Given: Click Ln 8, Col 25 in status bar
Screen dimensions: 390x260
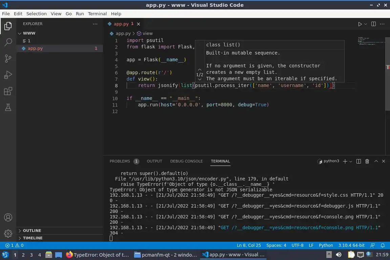Looking at the screenshot, I should pos(249,245).
